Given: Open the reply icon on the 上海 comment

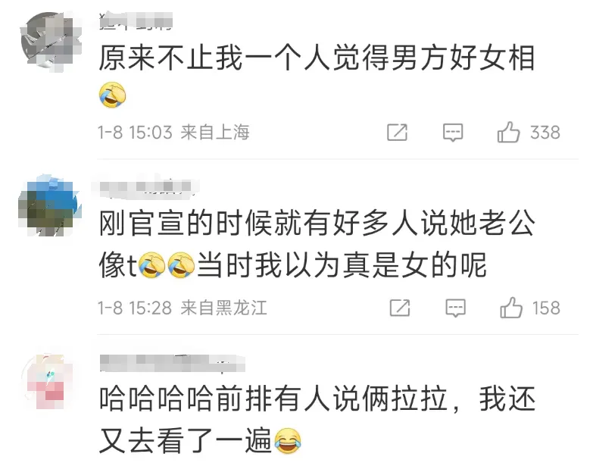Looking at the screenshot, I should tap(453, 133).
